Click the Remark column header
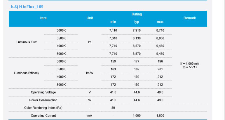Viewport: 225px width, 120px height. (190, 18)
